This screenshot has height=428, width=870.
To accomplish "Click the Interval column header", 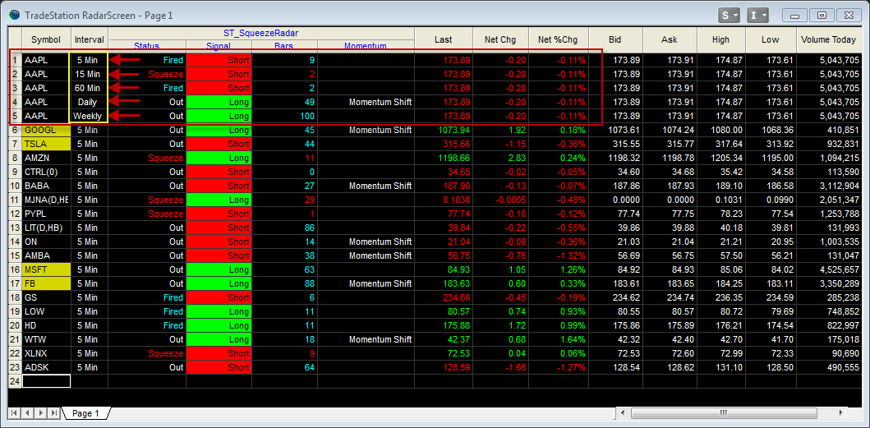I will [x=90, y=40].
